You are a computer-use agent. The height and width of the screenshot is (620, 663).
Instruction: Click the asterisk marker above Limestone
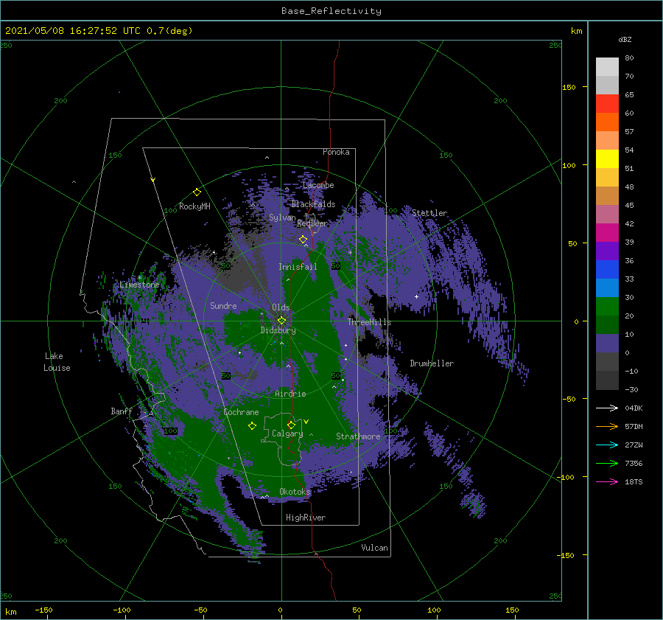139,278
